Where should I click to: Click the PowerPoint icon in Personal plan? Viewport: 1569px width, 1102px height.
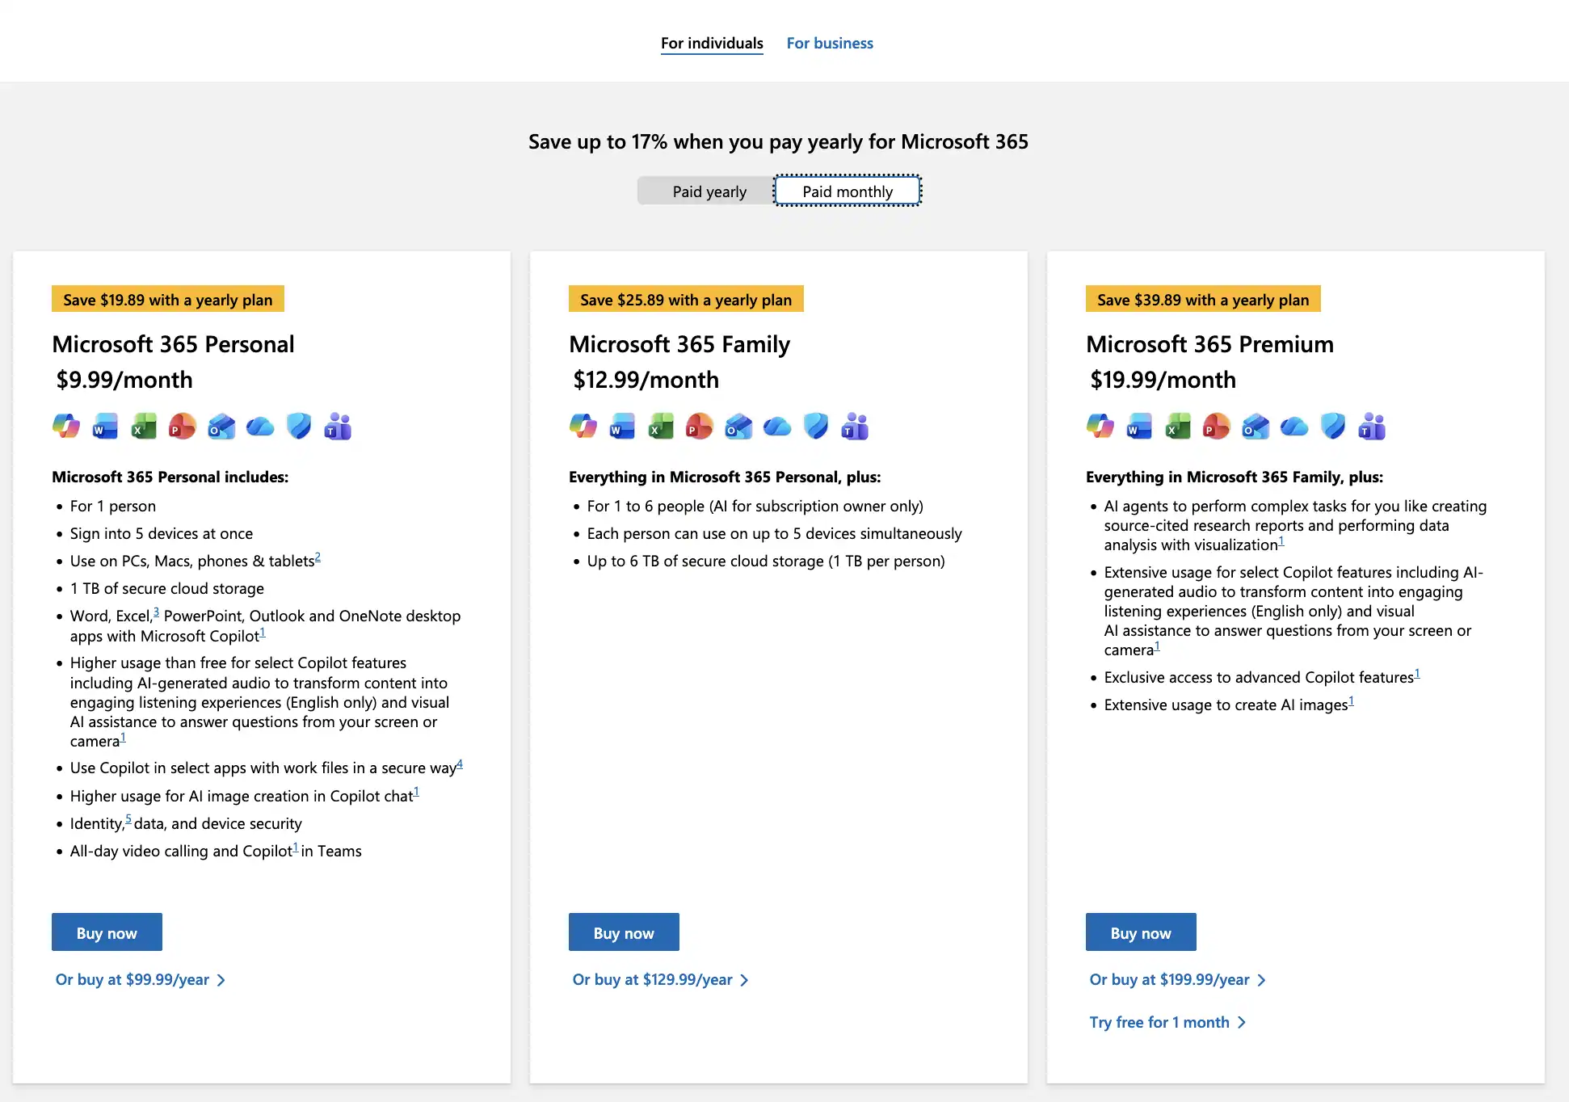click(x=183, y=426)
